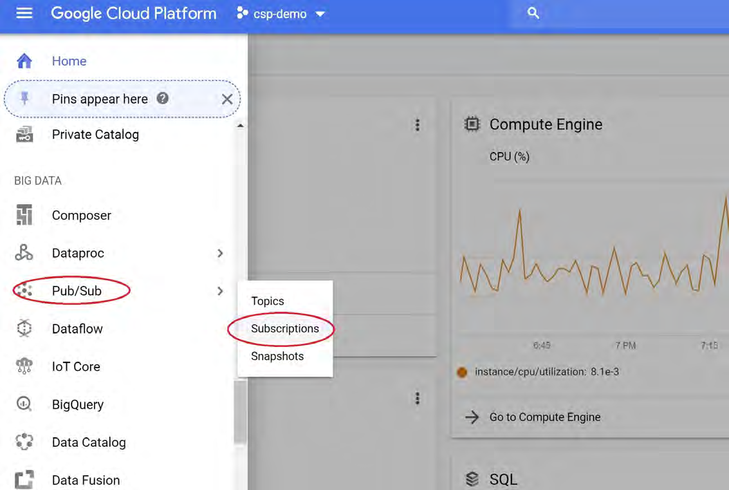Select Subscriptions in Pub/Sub submenu
Image resolution: width=729 pixels, height=490 pixels.
click(x=285, y=328)
